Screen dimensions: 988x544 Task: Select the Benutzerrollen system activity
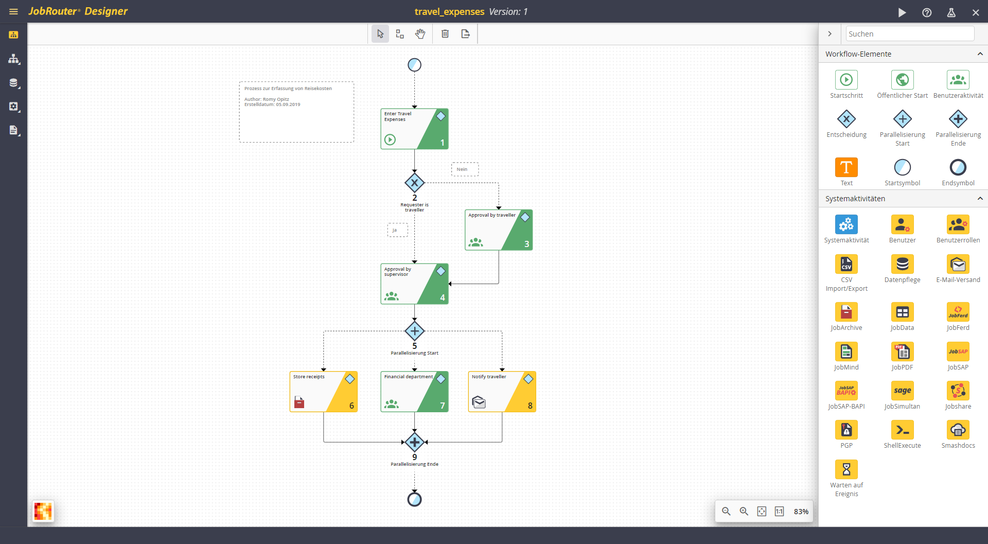[958, 229]
